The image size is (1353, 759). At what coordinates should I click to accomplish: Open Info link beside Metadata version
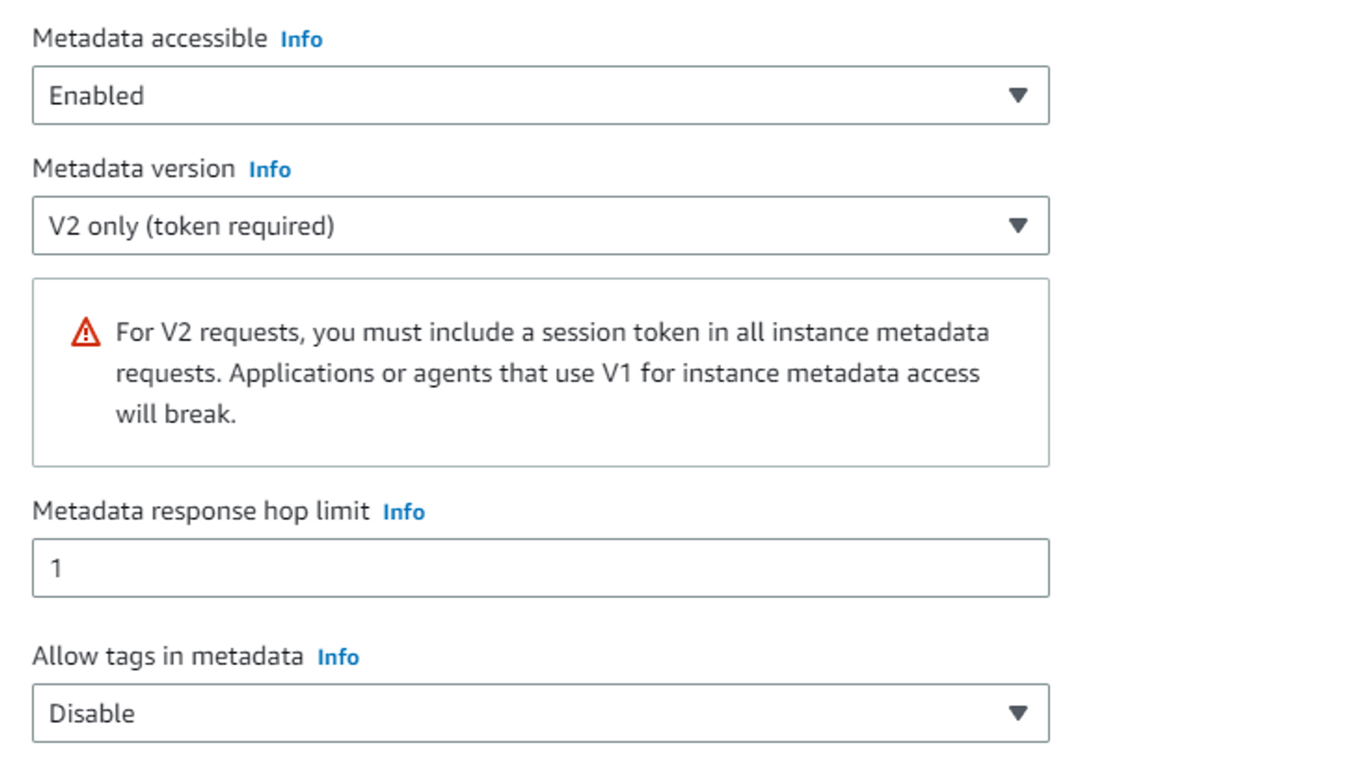270,170
